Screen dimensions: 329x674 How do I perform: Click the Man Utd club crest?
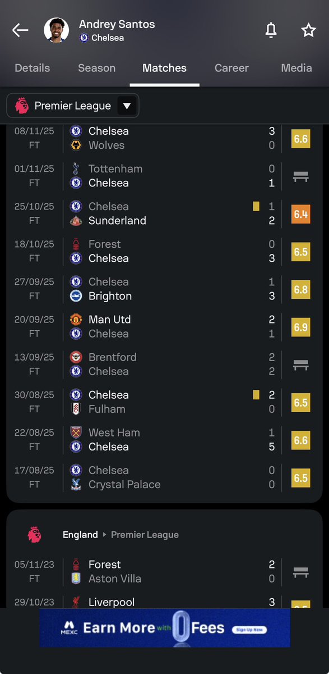pos(76,320)
